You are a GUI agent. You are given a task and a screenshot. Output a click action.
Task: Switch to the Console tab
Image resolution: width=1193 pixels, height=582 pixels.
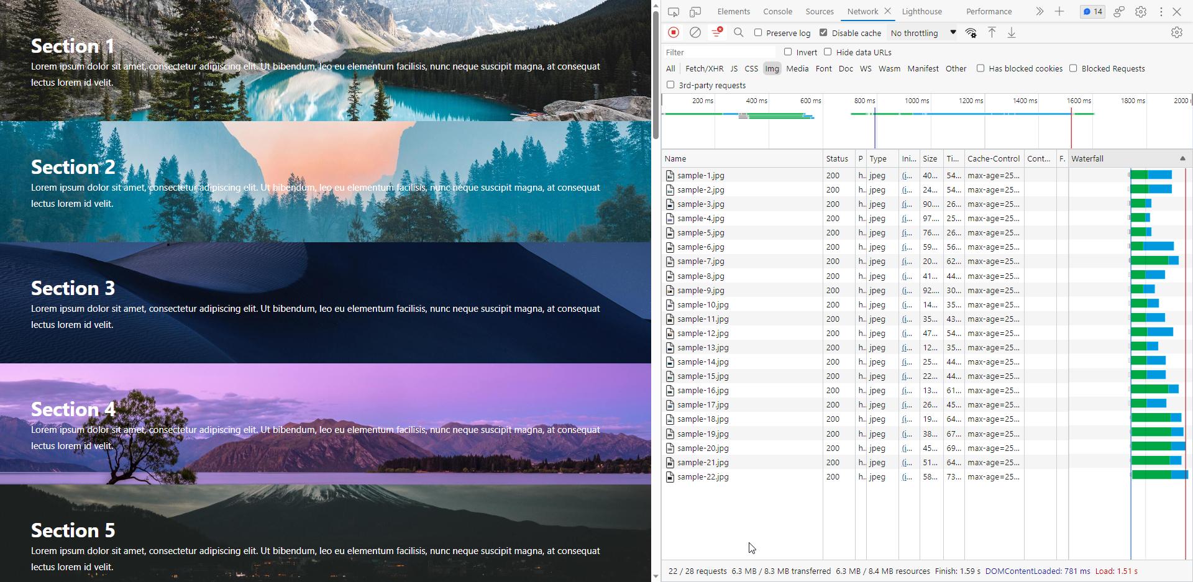(778, 11)
